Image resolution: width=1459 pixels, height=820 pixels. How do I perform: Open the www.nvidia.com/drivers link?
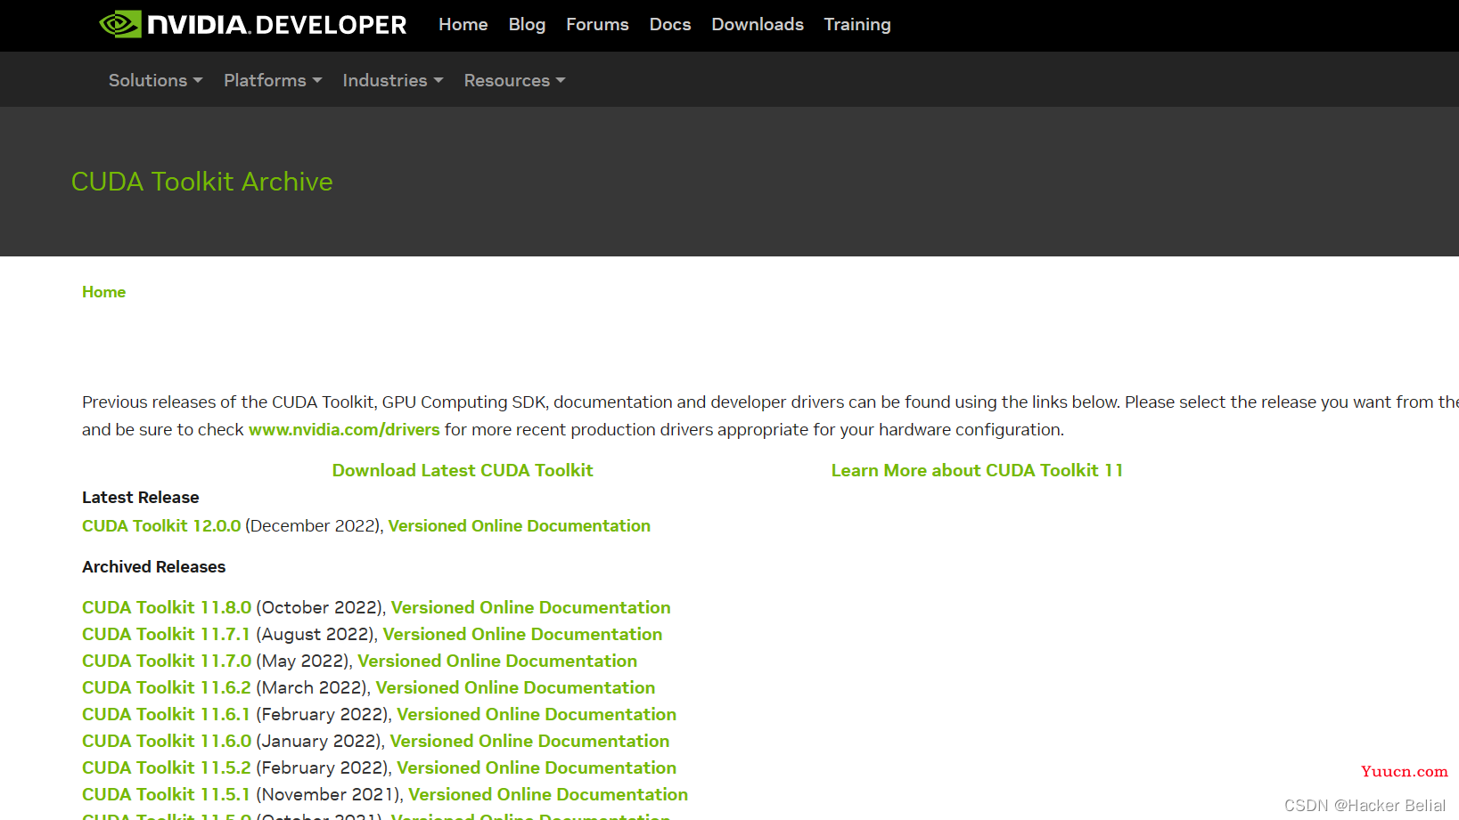(344, 429)
